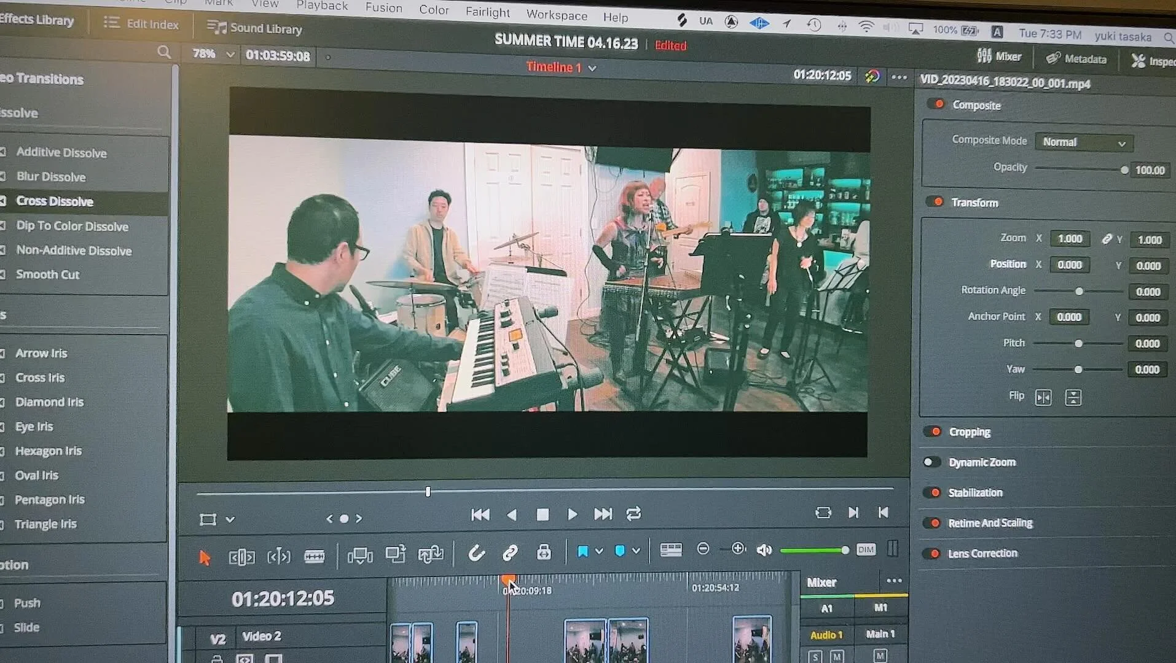Screen dimensions: 1176x663
Task: Open the Fusion menu
Action: click(384, 7)
